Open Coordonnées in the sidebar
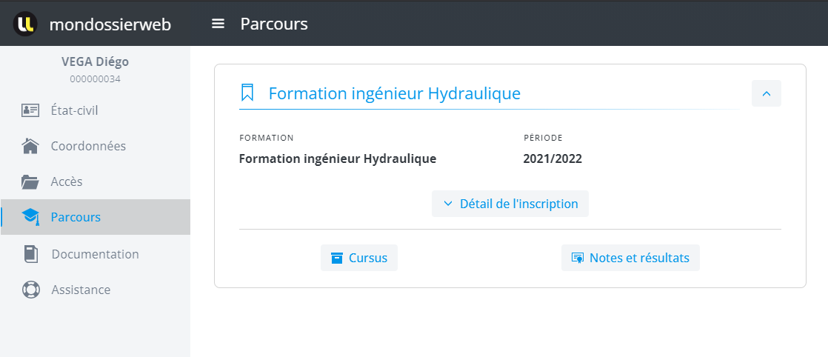The image size is (828, 357). pyautogui.click(x=88, y=146)
